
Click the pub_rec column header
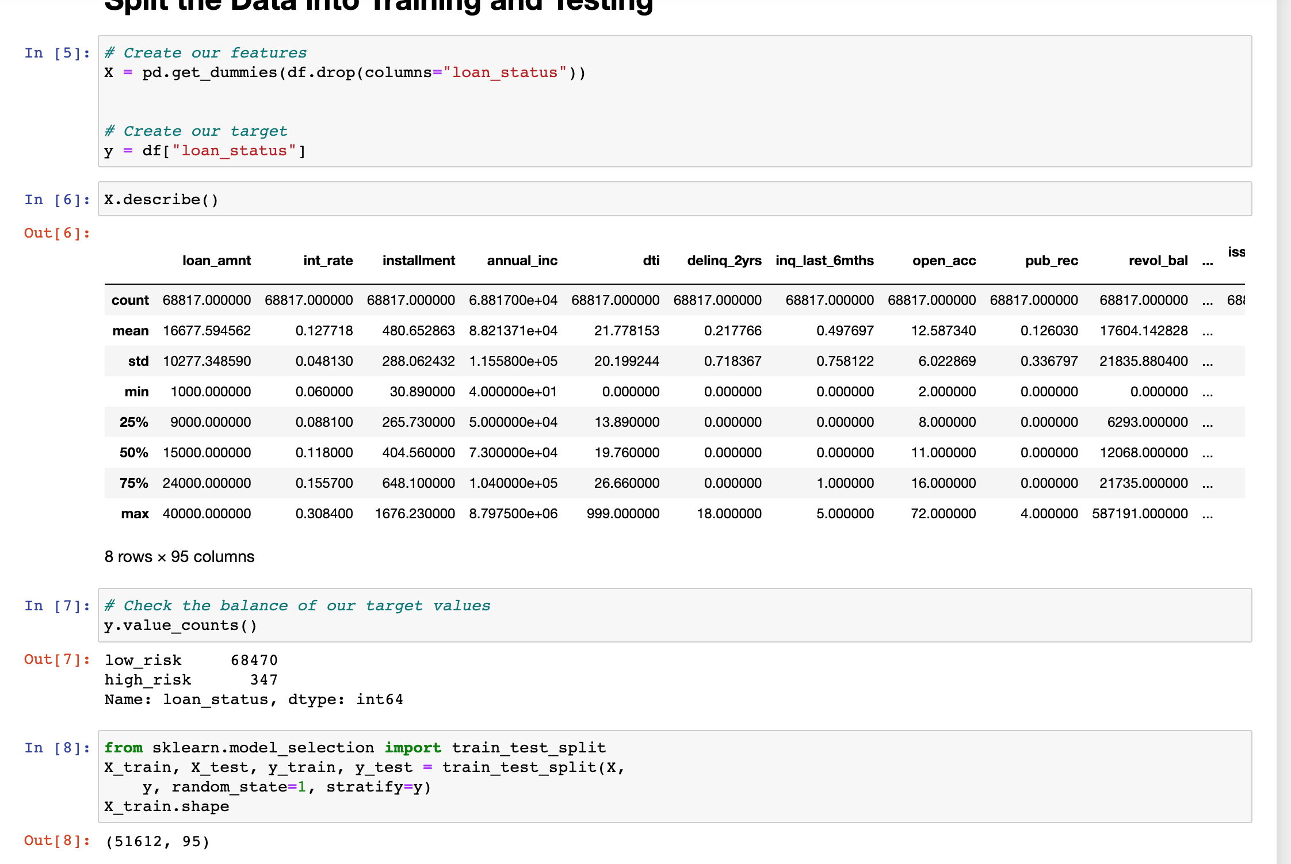point(1052,261)
